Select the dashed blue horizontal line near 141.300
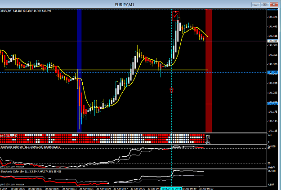 (134, 72)
